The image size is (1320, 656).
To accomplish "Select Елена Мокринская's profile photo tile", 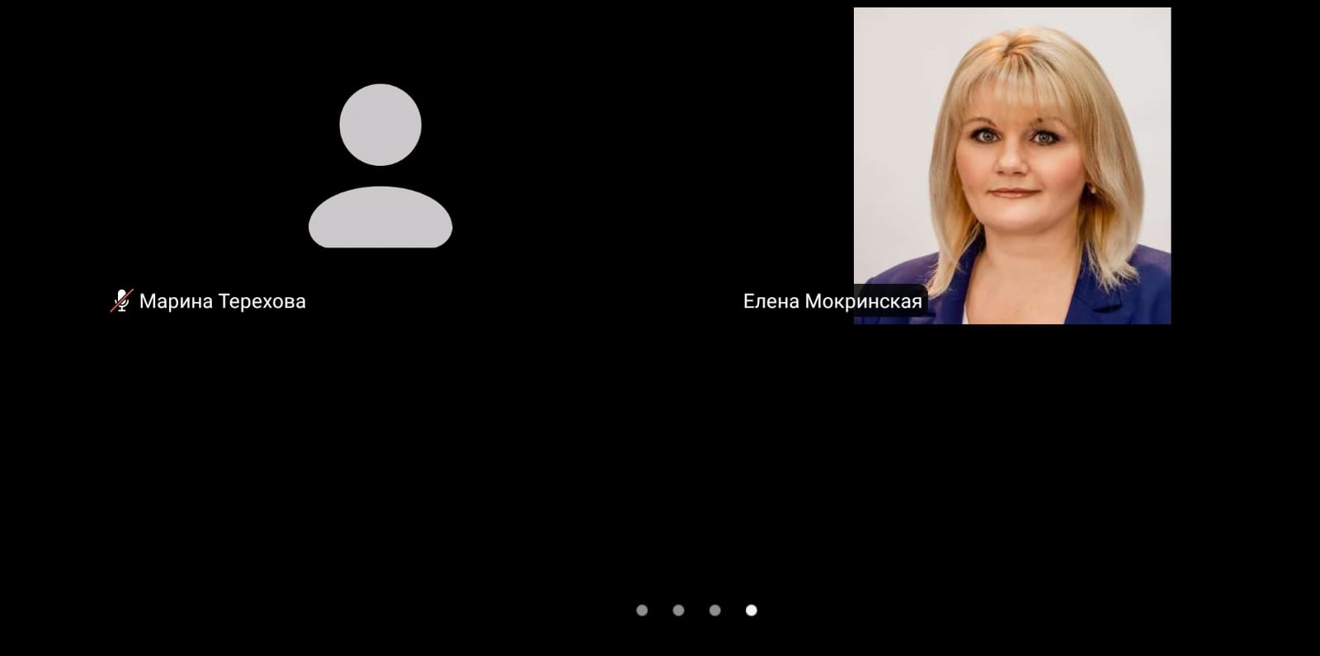I will (x=1012, y=166).
